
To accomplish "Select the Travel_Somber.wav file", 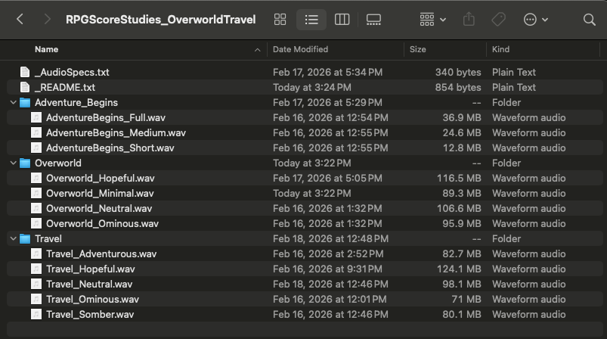I will tap(89, 314).
